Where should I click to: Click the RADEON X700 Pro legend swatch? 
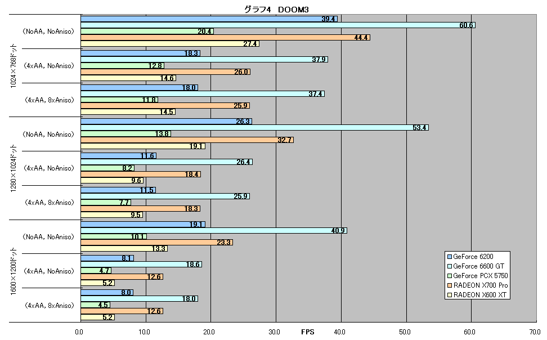point(450,285)
